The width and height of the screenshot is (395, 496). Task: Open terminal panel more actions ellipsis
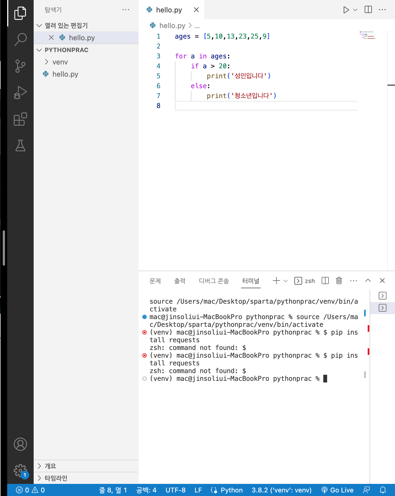click(x=354, y=281)
